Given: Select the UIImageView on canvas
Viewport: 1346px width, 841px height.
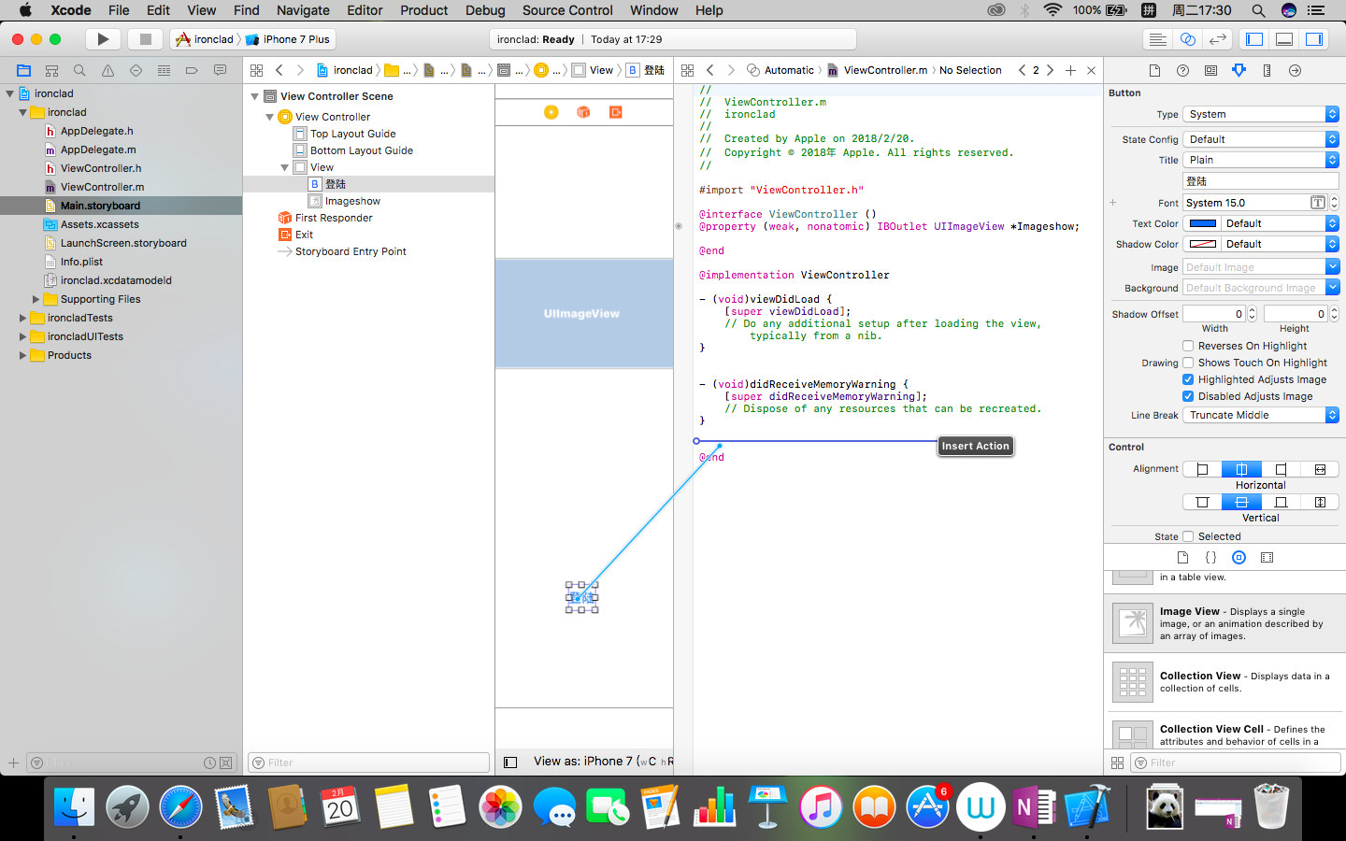Looking at the screenshot, I should point(583,314).
